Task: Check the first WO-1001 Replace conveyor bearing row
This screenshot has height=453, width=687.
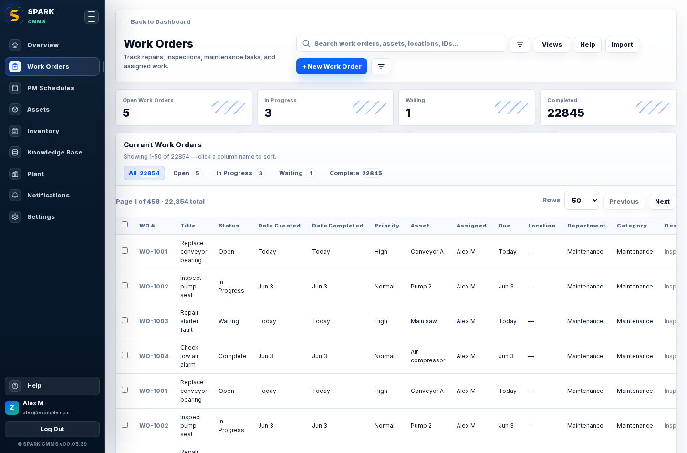Action: pos(125,251)
